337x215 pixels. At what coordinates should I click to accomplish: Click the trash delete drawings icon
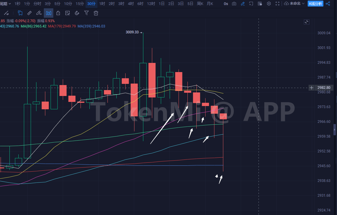(x=96, y=13)
